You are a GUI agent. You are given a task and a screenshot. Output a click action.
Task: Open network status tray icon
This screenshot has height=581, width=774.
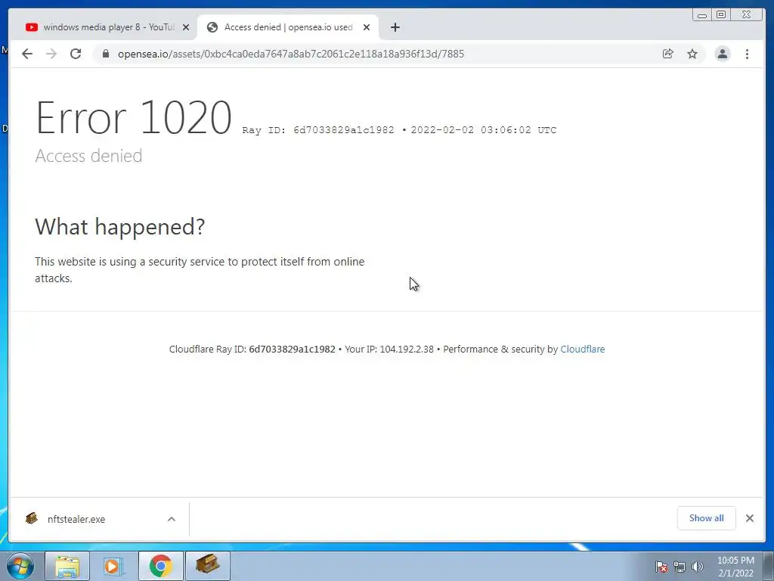click(680, 567)
